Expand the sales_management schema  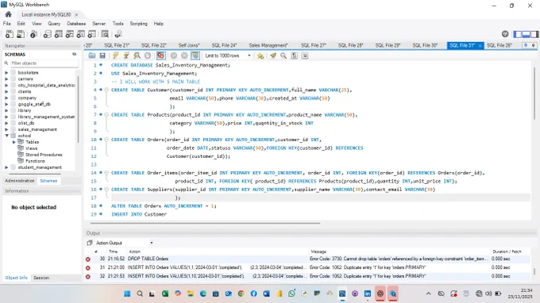click(x=6, y=129)
